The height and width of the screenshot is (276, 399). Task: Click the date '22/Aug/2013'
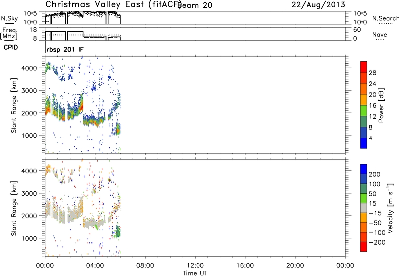[x=318, y=5]
